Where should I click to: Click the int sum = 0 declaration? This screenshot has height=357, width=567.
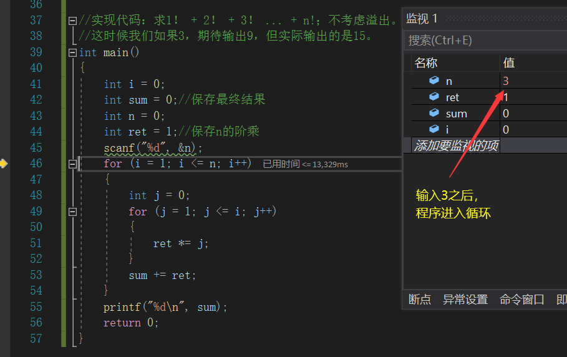tap(140, 100)
